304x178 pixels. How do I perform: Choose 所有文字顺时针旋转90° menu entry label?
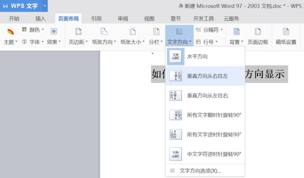[214, 115]
